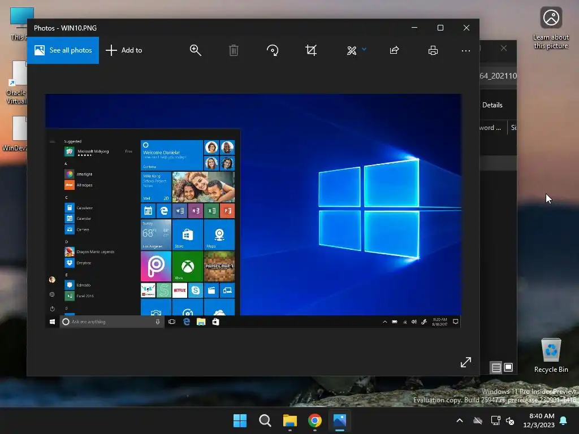The width and height of the screenshot is (579, 434).
Task: Open File Explorer from the taskbar
Action: [x=290, y=420]
